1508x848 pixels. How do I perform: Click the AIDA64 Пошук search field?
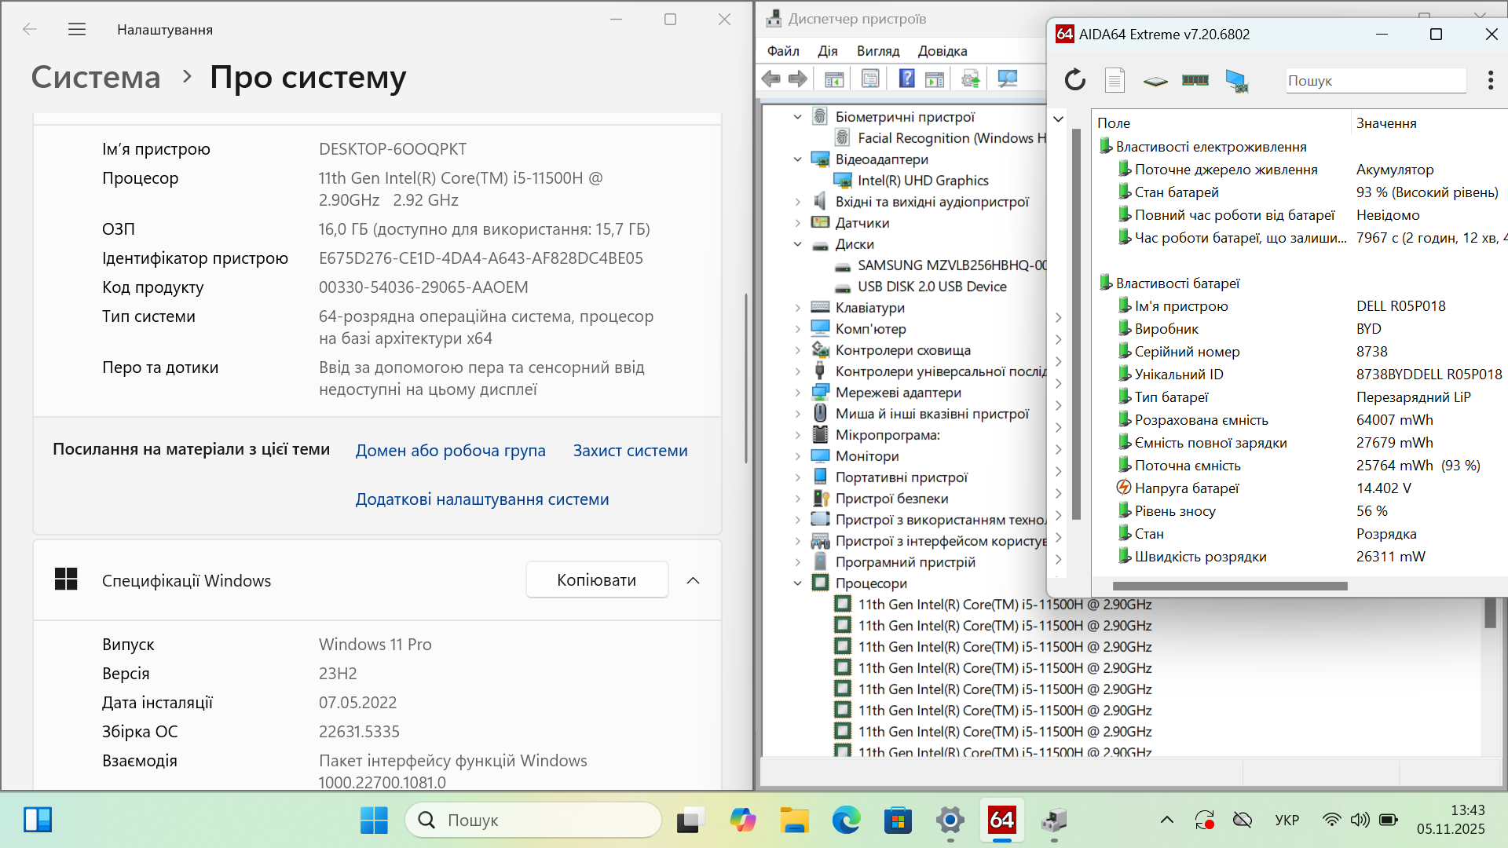1374,81
